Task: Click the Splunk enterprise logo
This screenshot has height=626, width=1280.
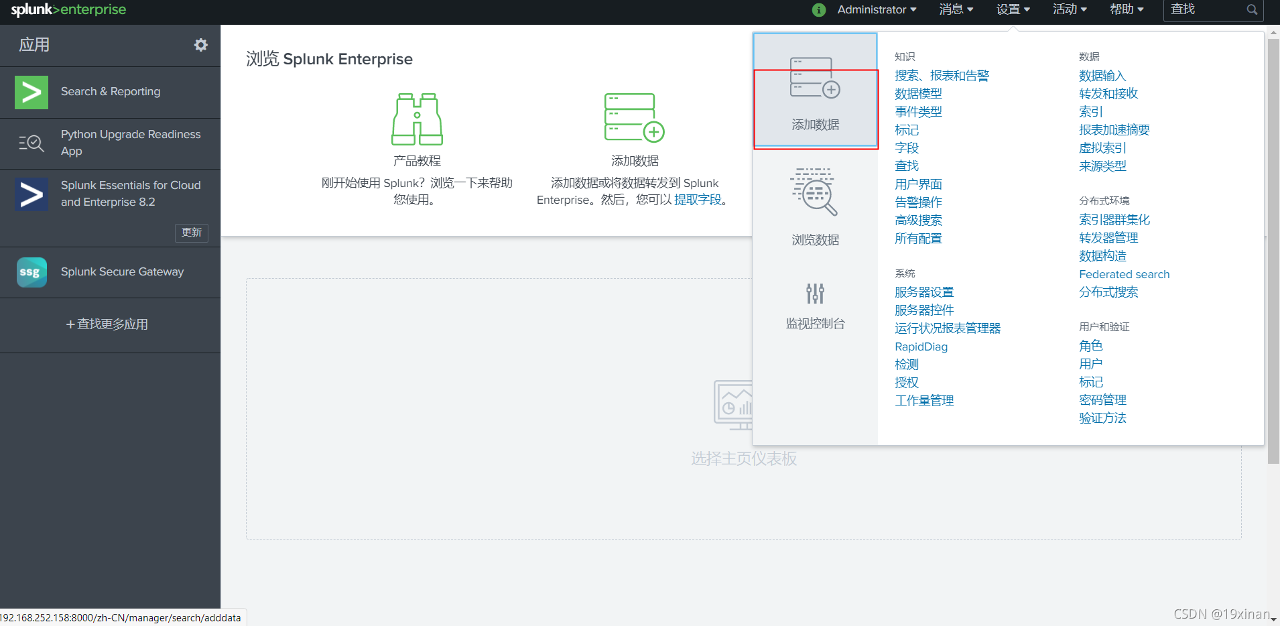Action: tap(68, 9)
